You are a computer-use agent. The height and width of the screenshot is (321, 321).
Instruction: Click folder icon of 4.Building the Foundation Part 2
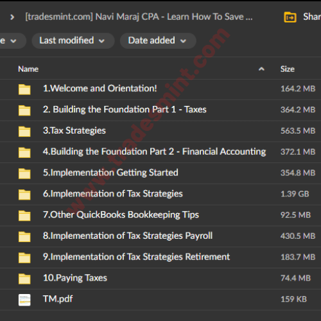[24, 152]
